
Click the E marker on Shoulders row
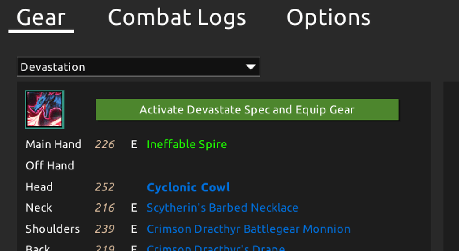tap(134, 229)
